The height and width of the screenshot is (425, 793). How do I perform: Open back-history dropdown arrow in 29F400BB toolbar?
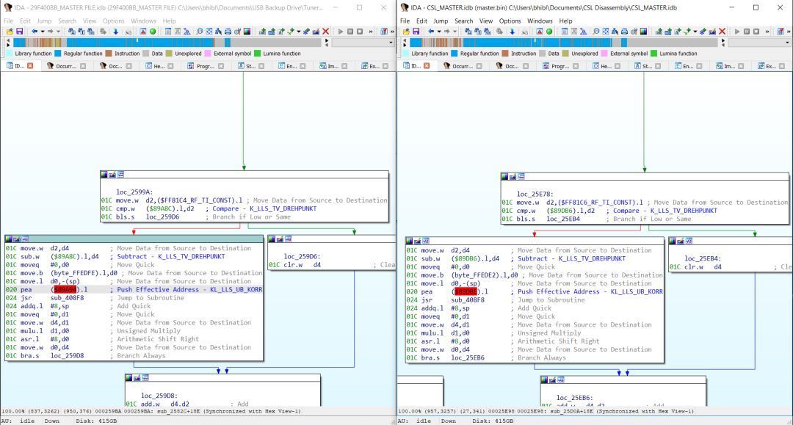coord(43,32)
